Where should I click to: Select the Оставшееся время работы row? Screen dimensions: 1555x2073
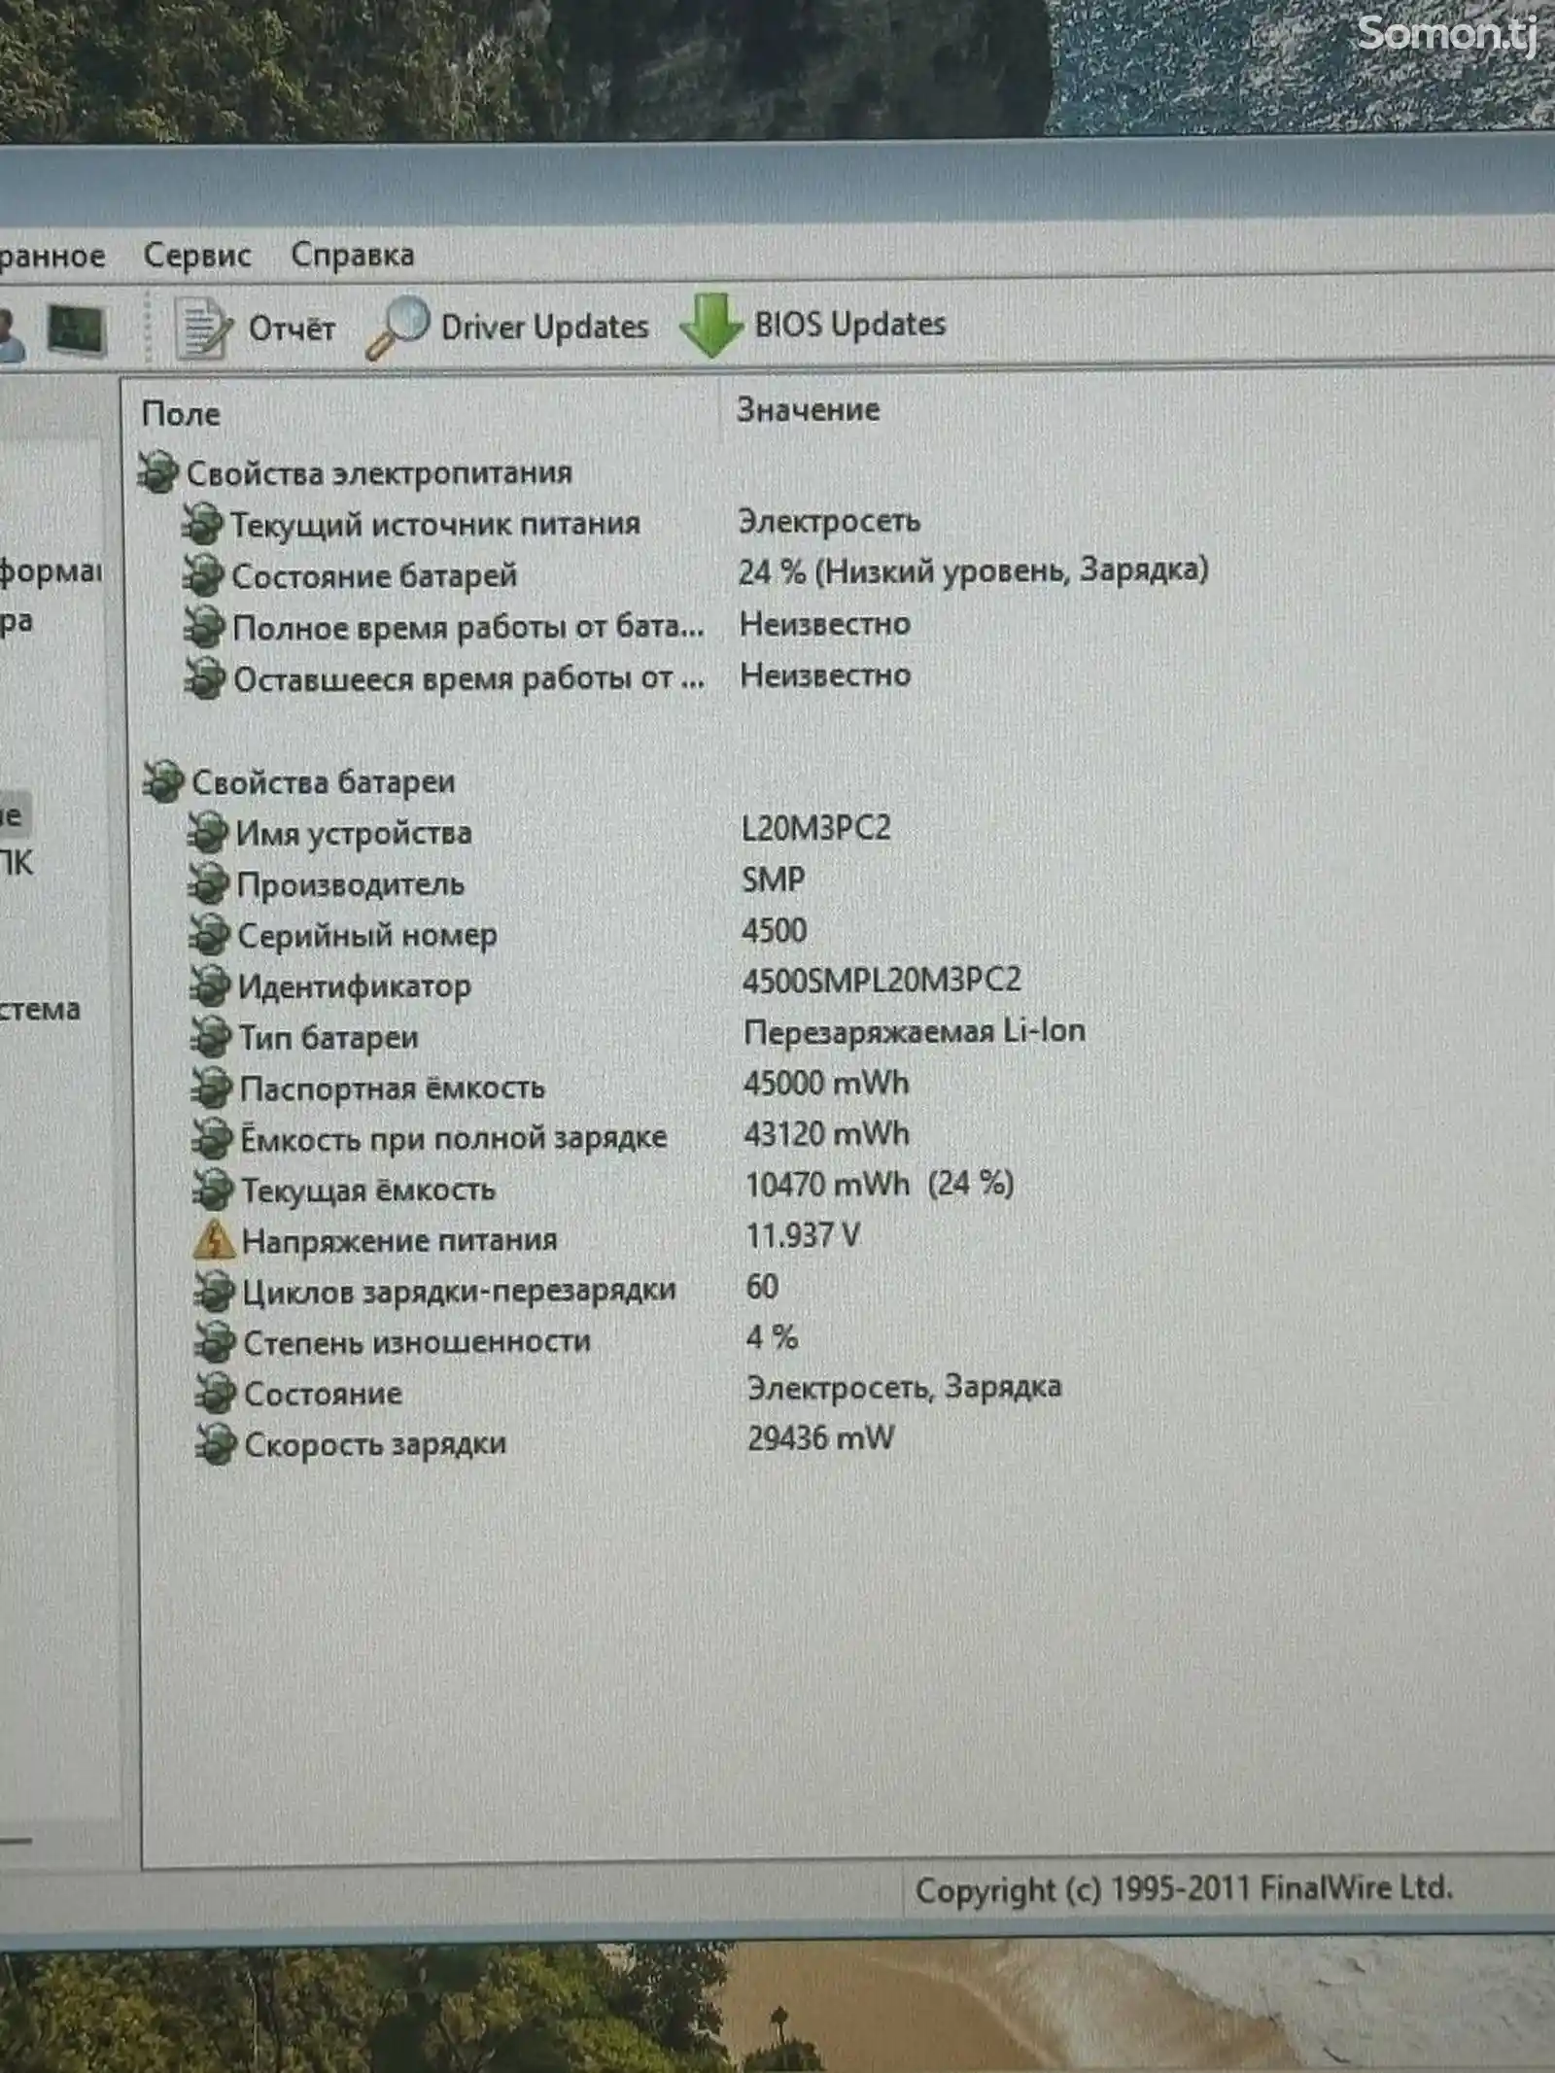point(468,678)
